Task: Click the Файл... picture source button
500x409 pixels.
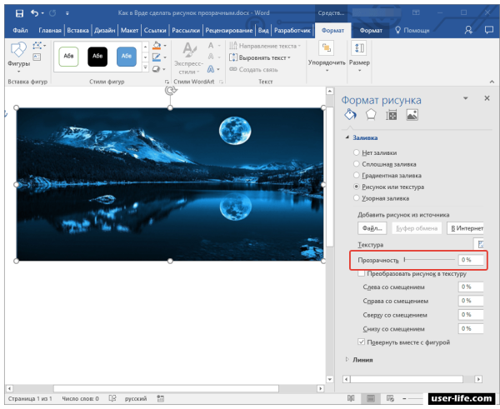Action: pyautogui.click(x=371, y=227)
